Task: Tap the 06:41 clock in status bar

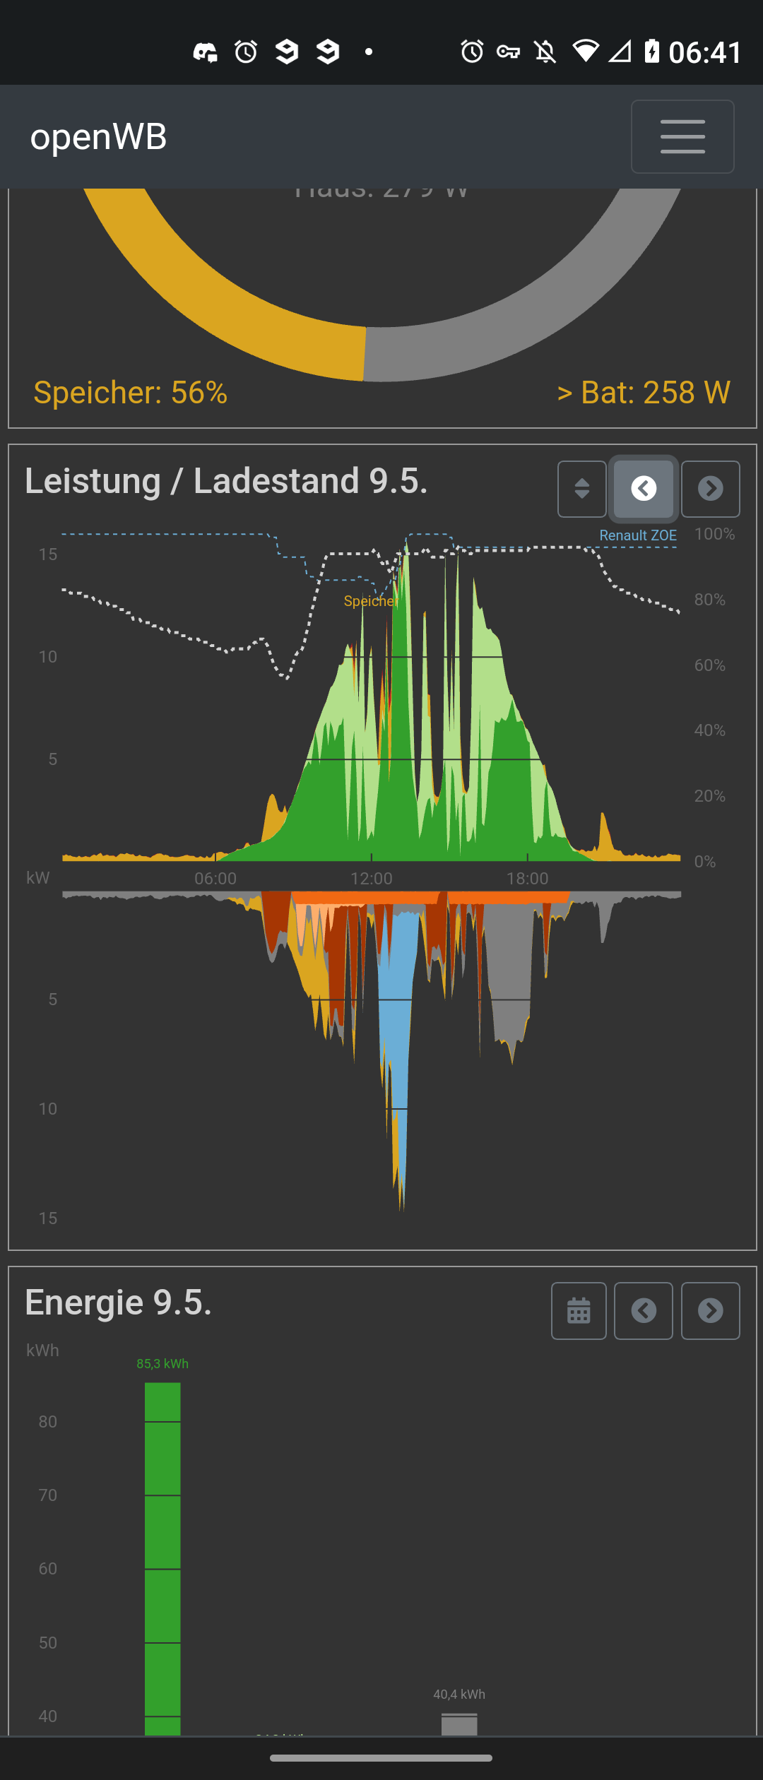Action: click(705, 52)
